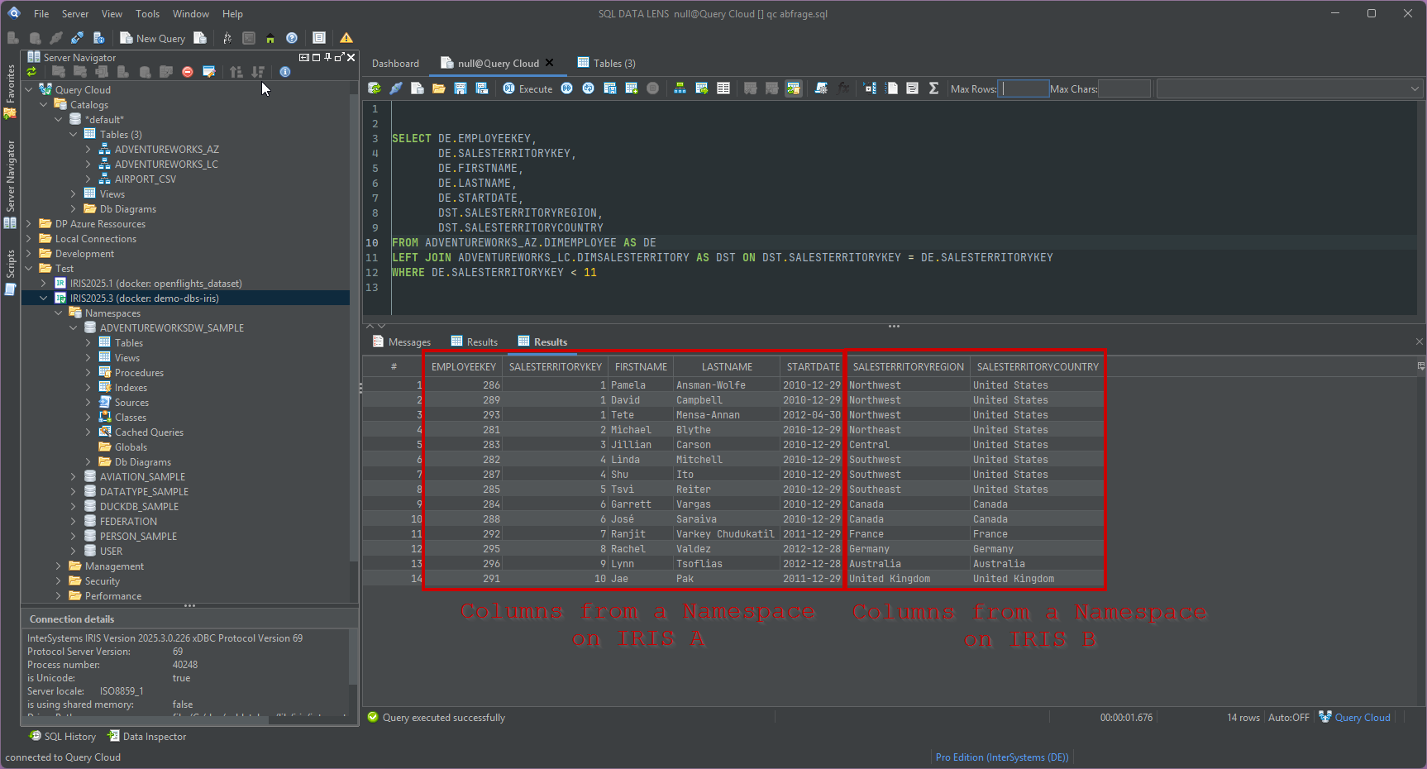Click the blue info icon in Server Navigator toolbar
Image resolution: width=1427 pixels, height=769 pixels.
coord(284,72)
